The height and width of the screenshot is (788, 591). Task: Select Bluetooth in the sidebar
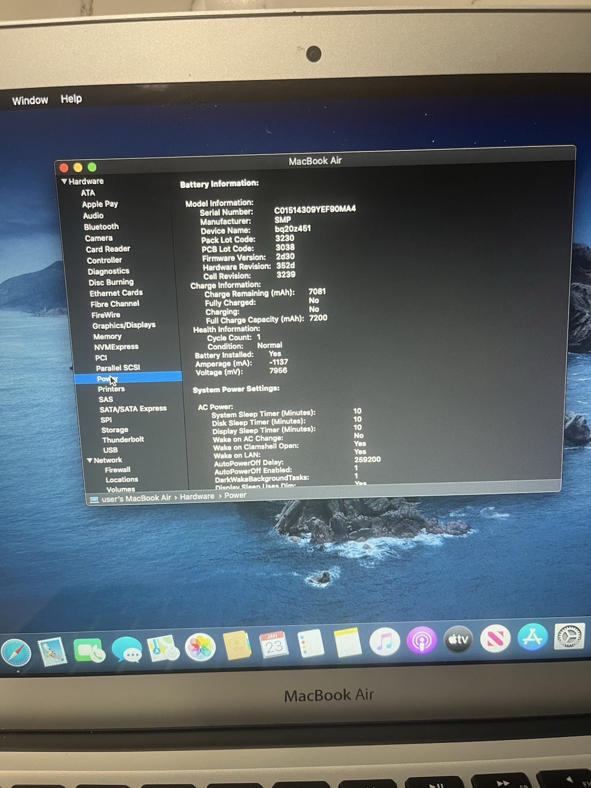point(101,227)
